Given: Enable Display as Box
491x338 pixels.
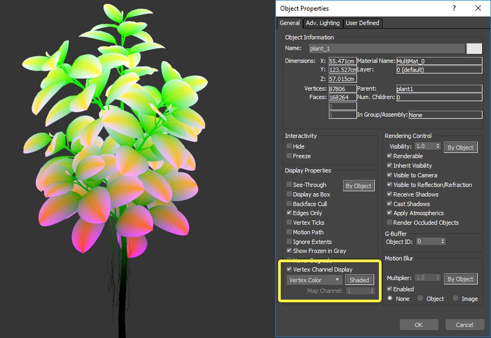Looking at the screenshot, I should [x=289, y=194].
